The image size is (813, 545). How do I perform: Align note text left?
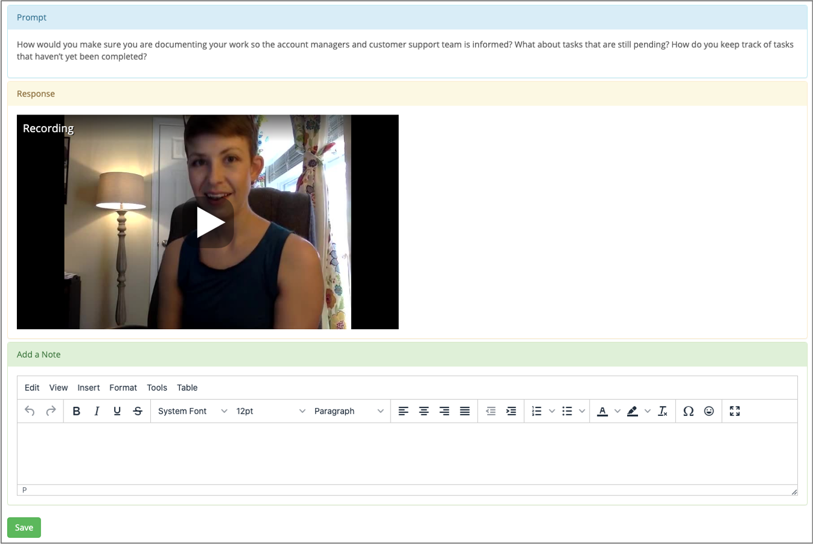click(x=403, y=411)
